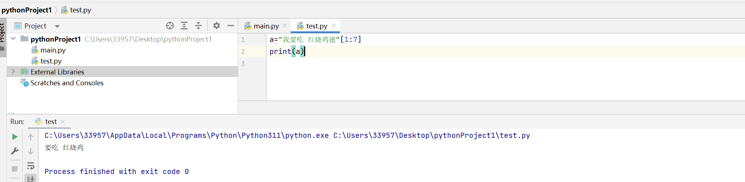Rerun test with green play button
The height and width of the screenshot is (182, 745).
tap(15, 137)
